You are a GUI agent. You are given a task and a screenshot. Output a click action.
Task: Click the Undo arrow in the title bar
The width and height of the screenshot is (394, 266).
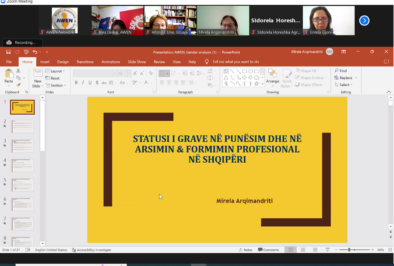35,52
